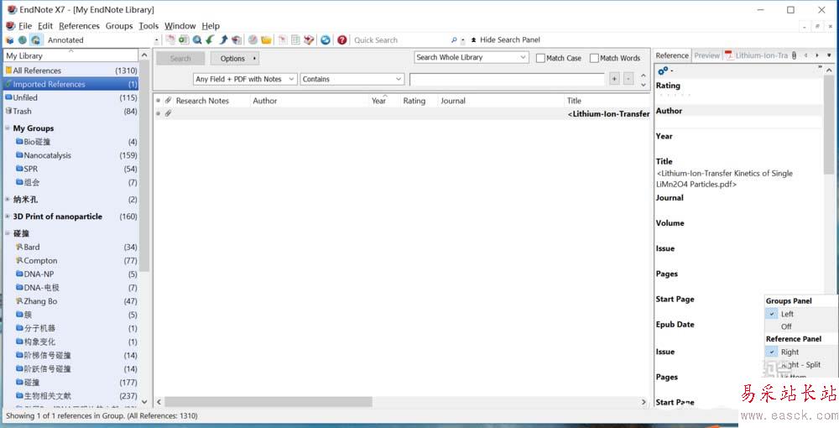Switch to Online Search Mode globe icon
This screenshot has width=839, height=428.
(x=23, y=40)
